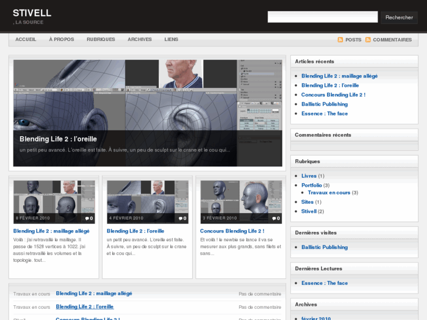Focus the search text field
Viewport: 427px width, 320px height.
pyautogui.click(x=322, y=17)
